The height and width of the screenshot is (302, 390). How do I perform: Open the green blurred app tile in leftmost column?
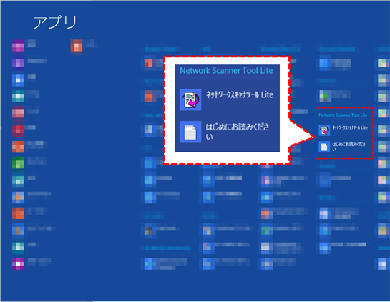click(18, 162)
